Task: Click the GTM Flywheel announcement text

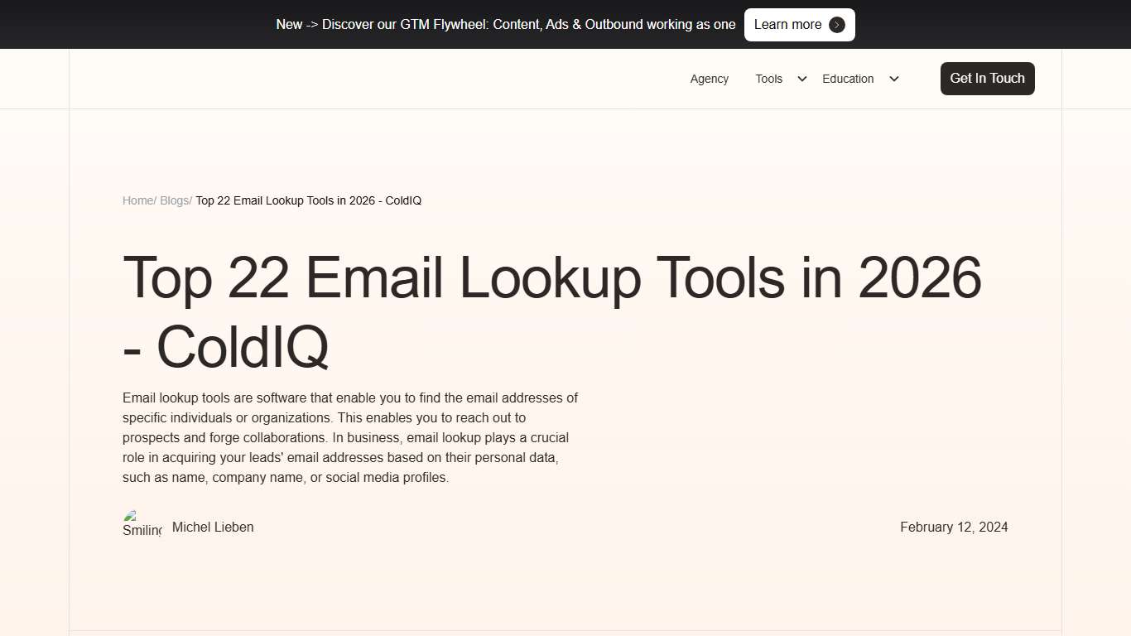Action: coord(506,25)
